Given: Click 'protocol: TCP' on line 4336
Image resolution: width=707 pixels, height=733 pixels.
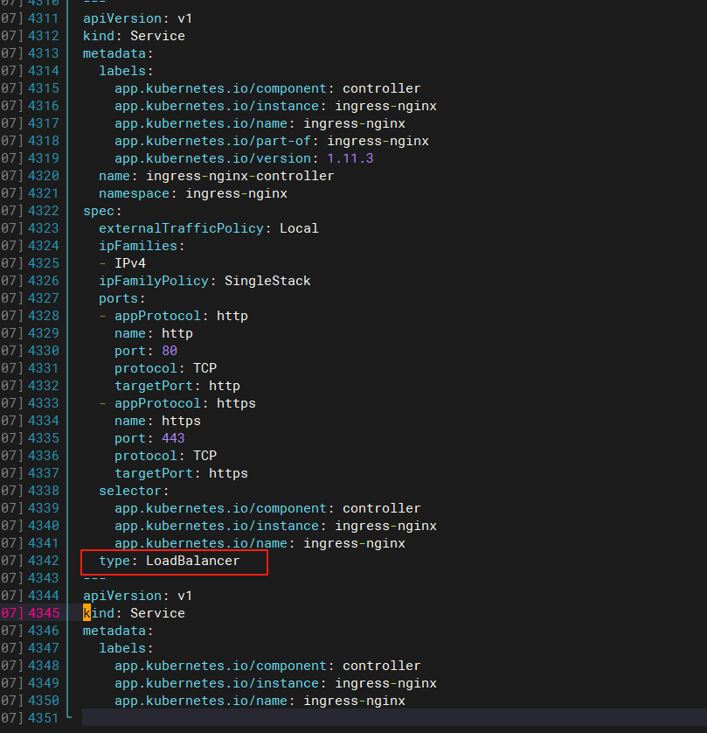Looking at the screenshot, I should 165,456.
